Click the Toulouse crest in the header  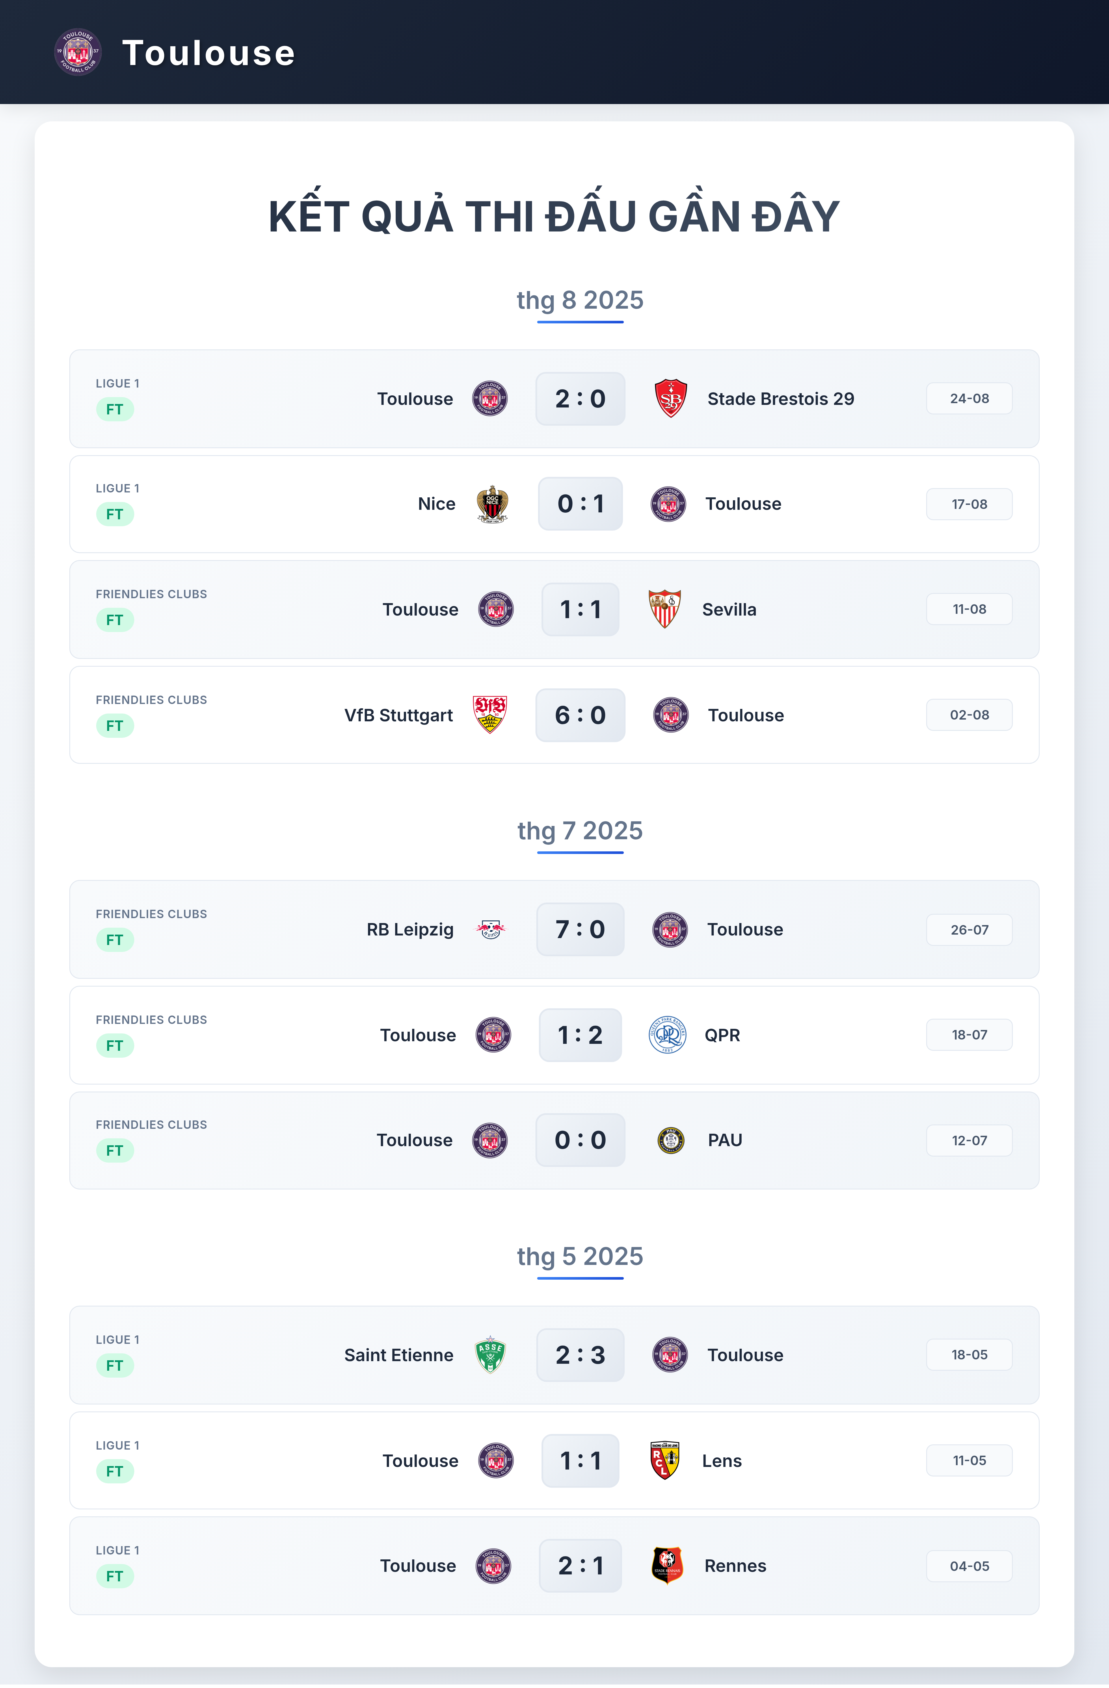pyautogui.click(x=78, y=52)
